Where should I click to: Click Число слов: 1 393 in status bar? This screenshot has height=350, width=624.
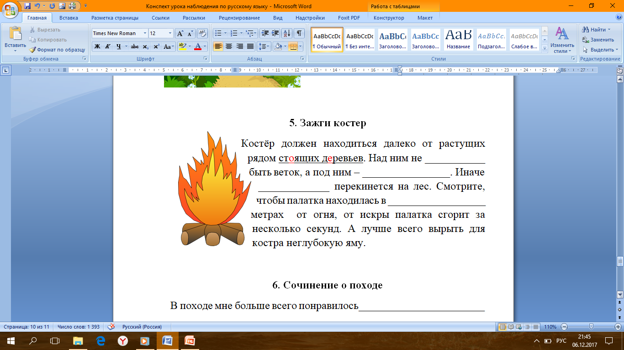pos(78,327)
